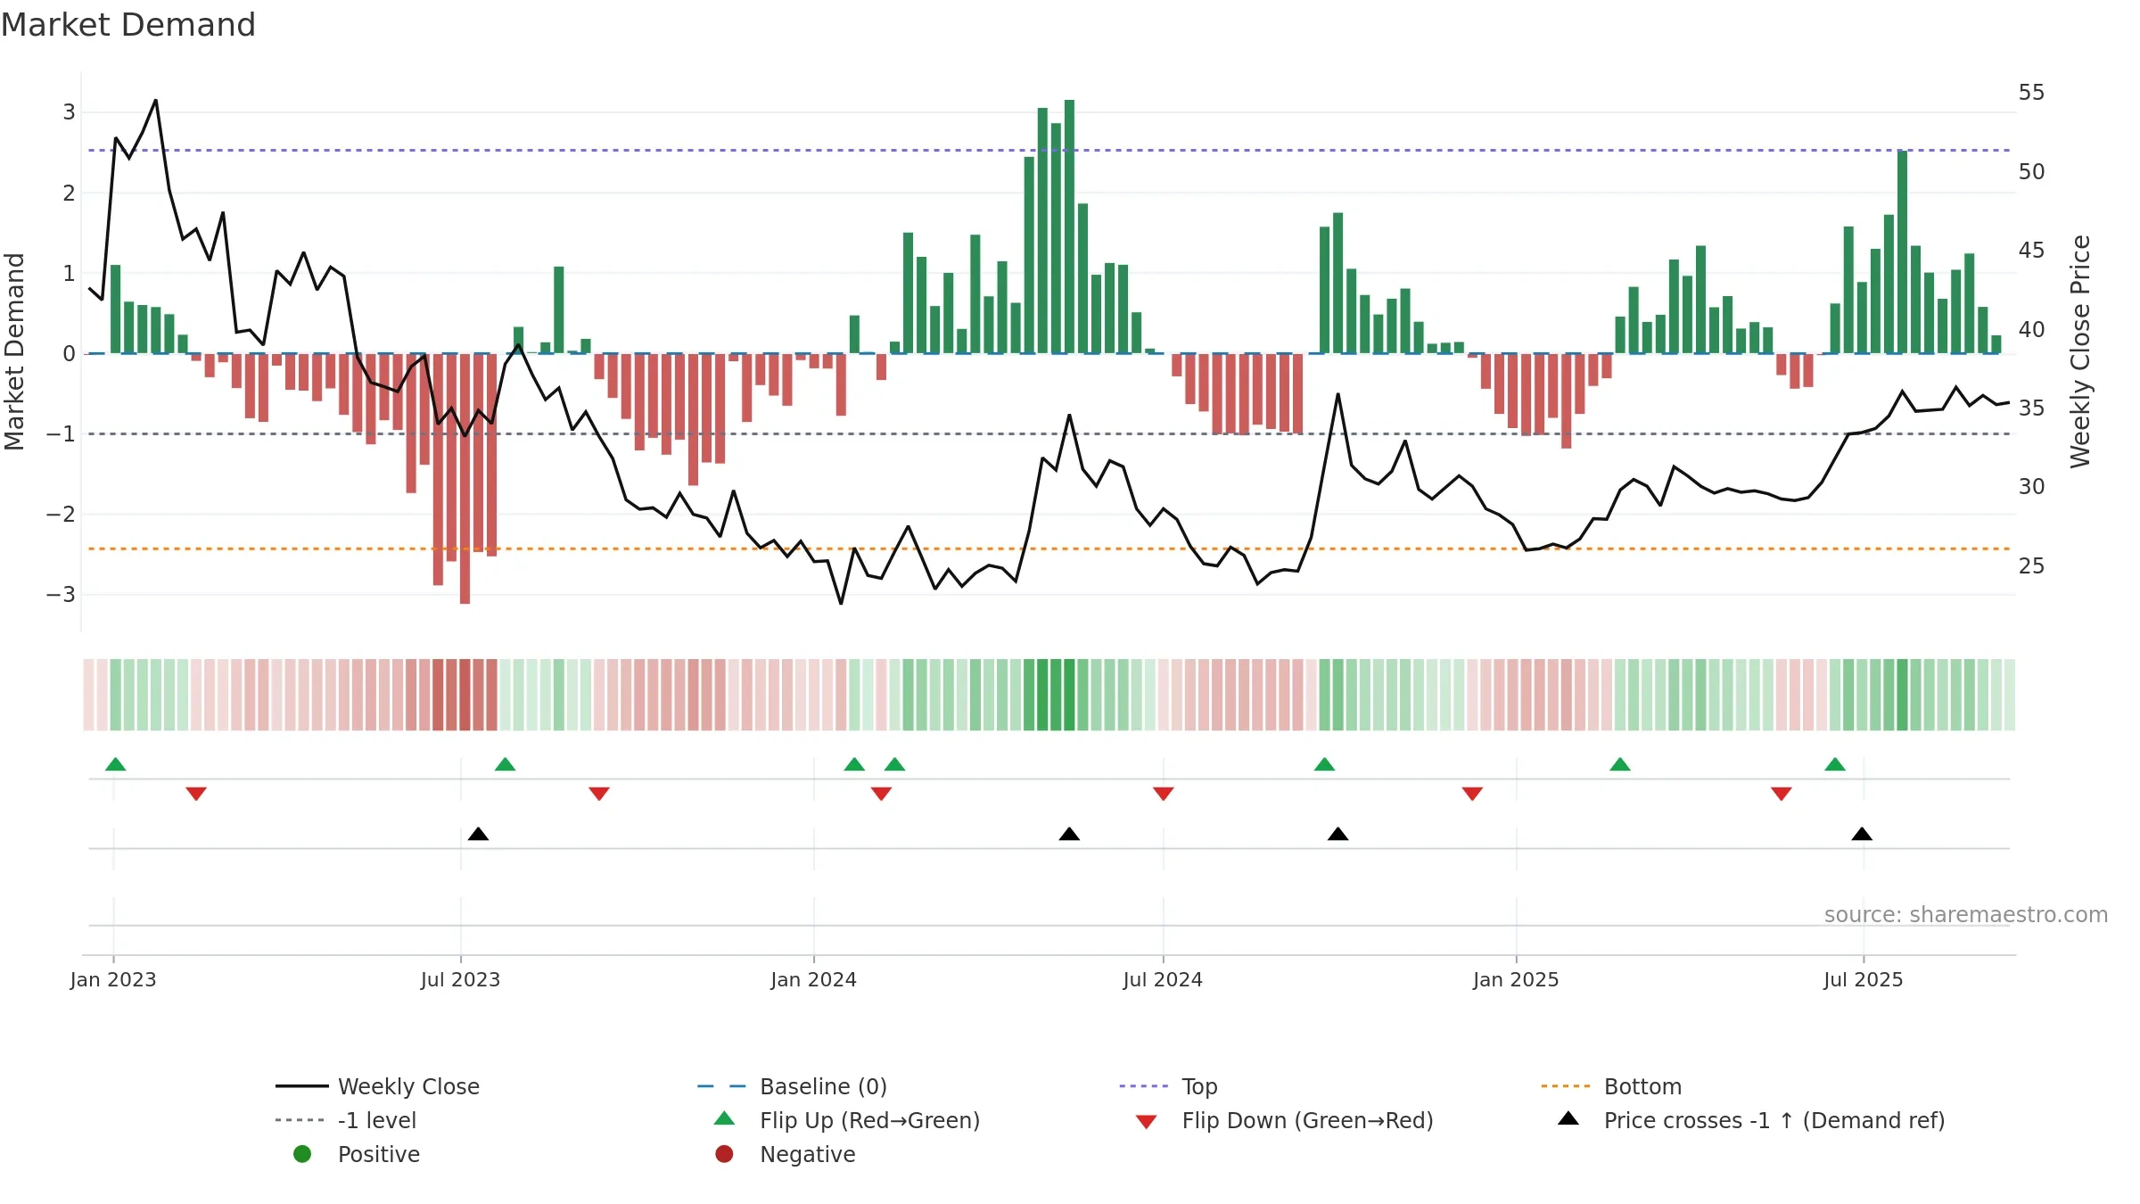Click Flip Up (Red→Green) legend label
Screen dimensions: 2140x1204
point(869,1120)
